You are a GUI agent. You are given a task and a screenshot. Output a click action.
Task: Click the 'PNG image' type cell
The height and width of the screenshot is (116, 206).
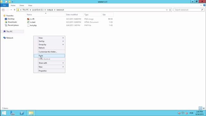click(89, 19)
